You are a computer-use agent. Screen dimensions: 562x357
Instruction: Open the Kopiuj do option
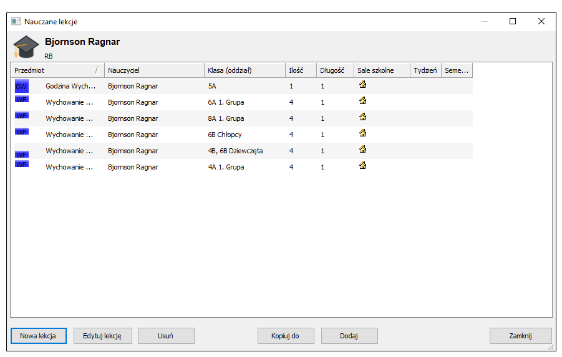pos(286,336)
